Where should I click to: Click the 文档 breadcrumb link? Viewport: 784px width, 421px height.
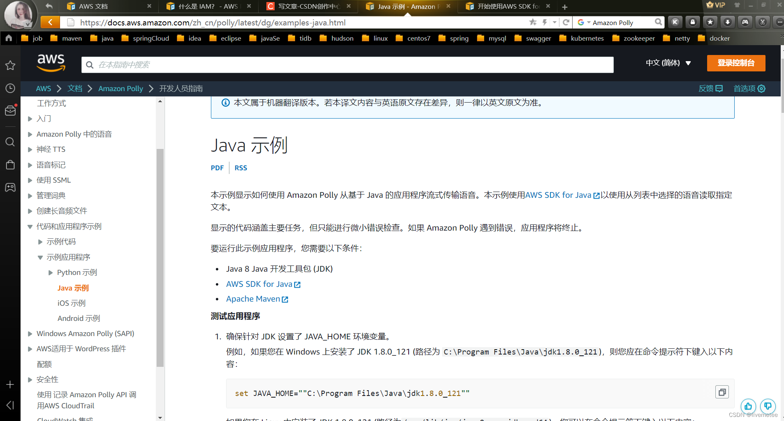tap(75, 89)
